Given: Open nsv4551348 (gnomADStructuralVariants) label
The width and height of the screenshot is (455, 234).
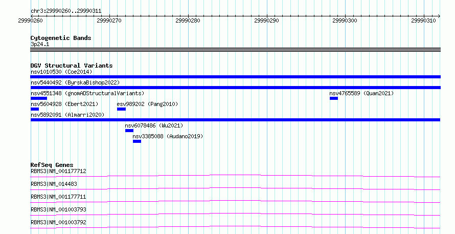Looking at the screenshot, I should pyautogui.click(x=87, y=93).
